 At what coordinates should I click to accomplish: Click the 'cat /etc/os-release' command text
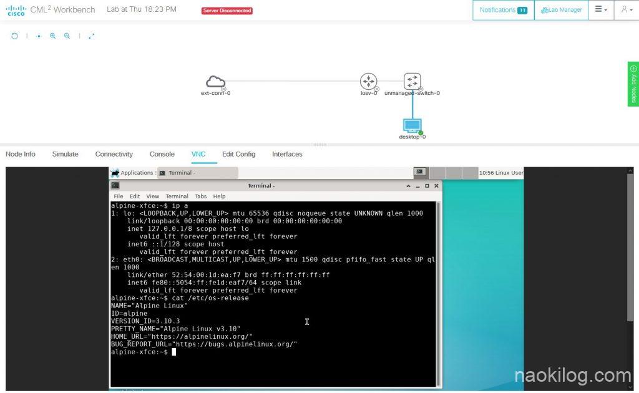[210, 298]
